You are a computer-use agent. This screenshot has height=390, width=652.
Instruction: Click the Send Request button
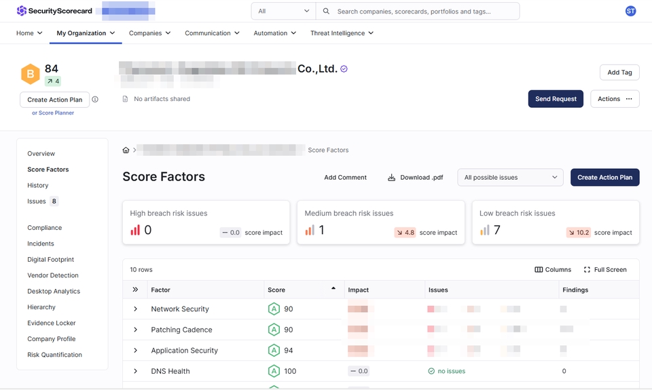pos(556,99)
